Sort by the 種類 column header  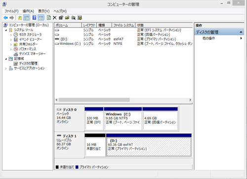pos(104,25)
